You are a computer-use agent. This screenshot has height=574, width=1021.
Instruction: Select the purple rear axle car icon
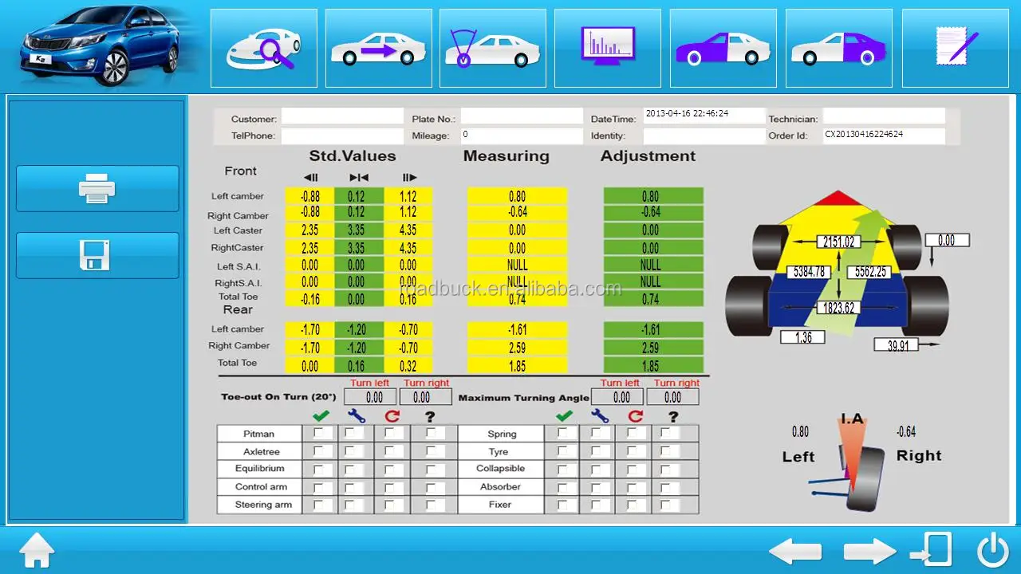click(838, 48)
